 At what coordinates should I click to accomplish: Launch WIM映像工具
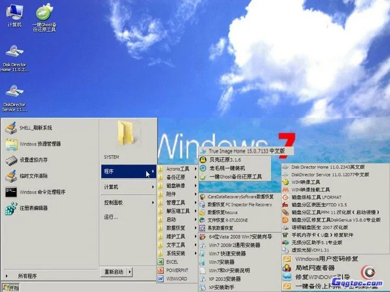335,182
